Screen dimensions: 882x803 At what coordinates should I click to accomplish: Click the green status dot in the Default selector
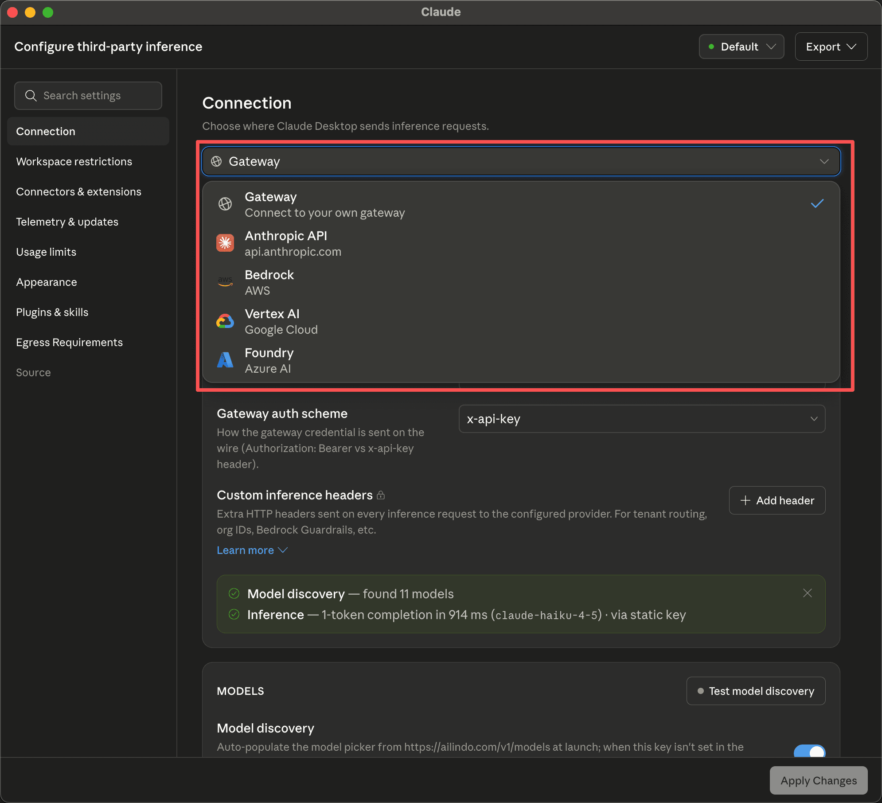[711, 47]
